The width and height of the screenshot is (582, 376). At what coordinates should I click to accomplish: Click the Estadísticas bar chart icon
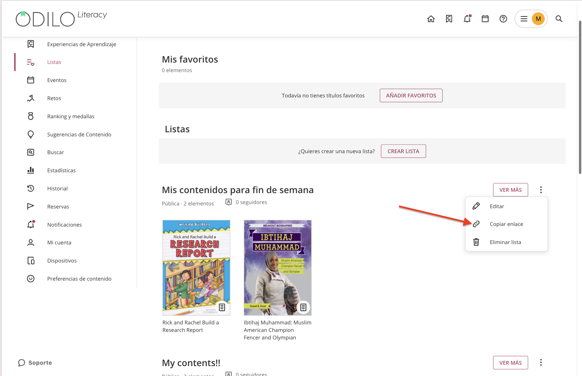tap(31, 170)
